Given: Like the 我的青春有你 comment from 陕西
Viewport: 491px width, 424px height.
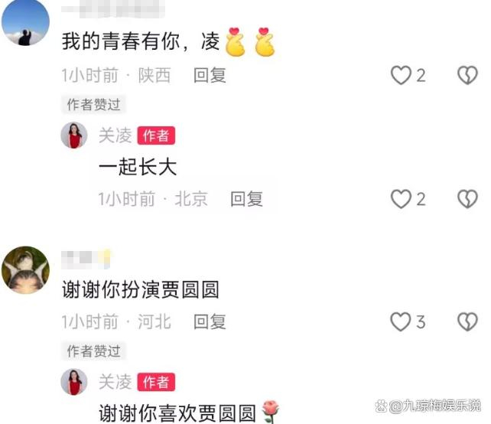Looking at the screenshot, I should [x=401, y=75].
